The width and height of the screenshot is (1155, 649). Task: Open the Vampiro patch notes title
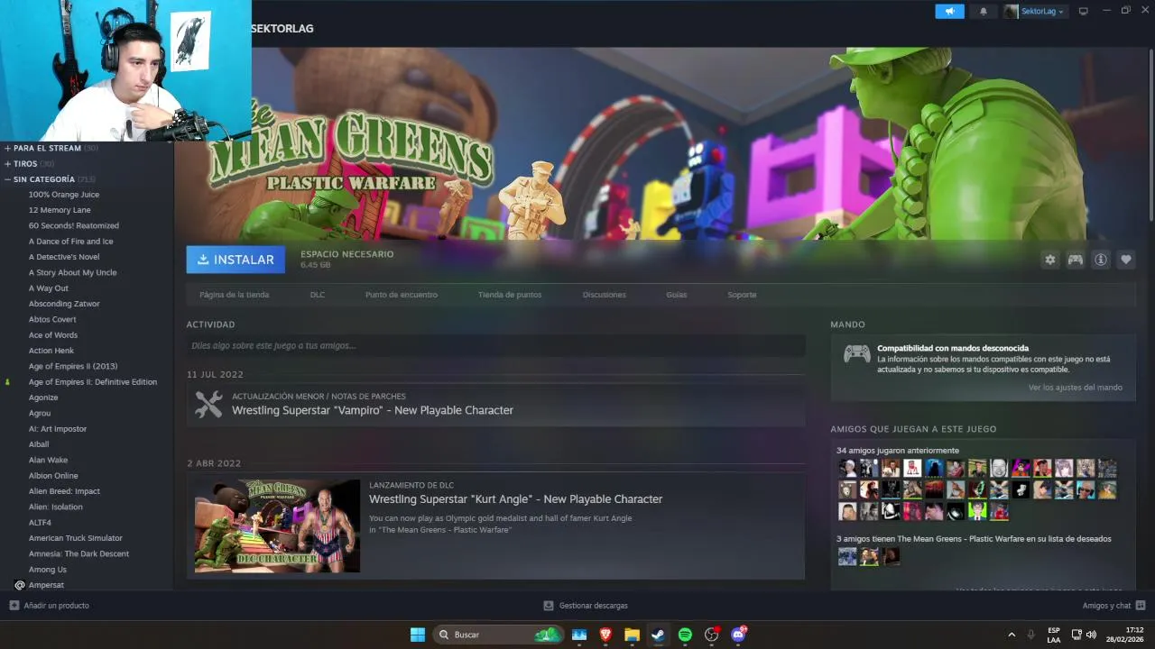pyautogui.click(x=373, y=410)
